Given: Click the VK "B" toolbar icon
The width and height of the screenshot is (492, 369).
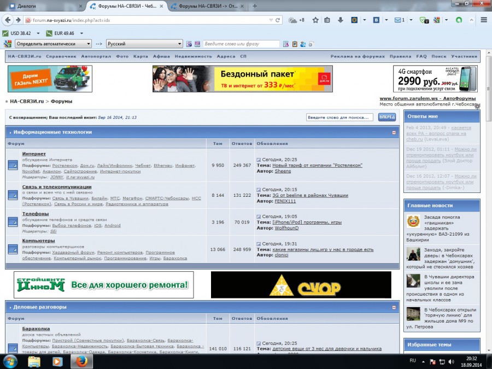Looking at the screenshot, I should [x=376, y=20].
